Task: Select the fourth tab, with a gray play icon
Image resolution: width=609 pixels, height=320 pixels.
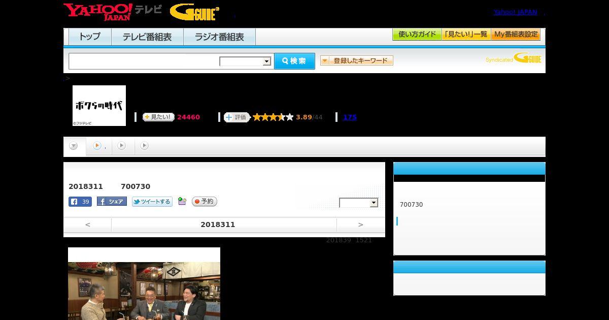Action: click(x=145, y=146)
